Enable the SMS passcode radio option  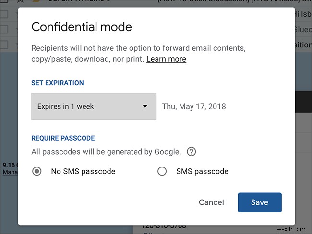tap(162, 171)
